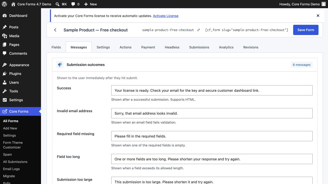
Task: Dismiss the license activation notice
Action: click(x=318, y=16)
